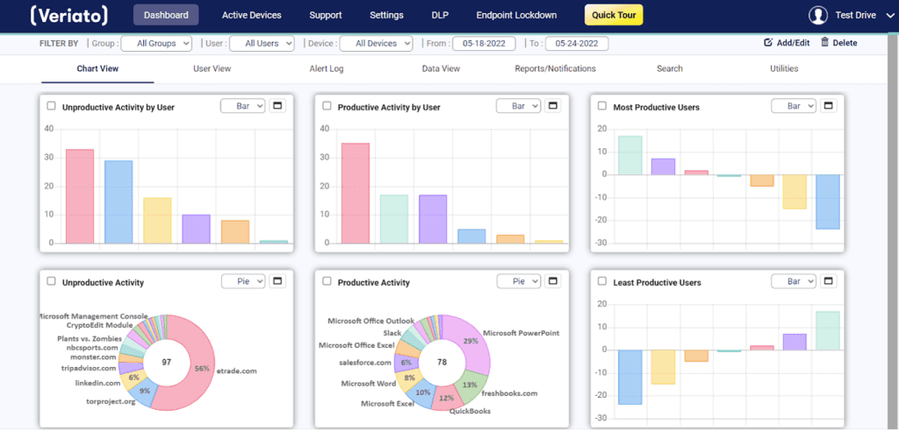Maximize the Unproductive Activity by User chart
The image size is (899, 431).
277,106
